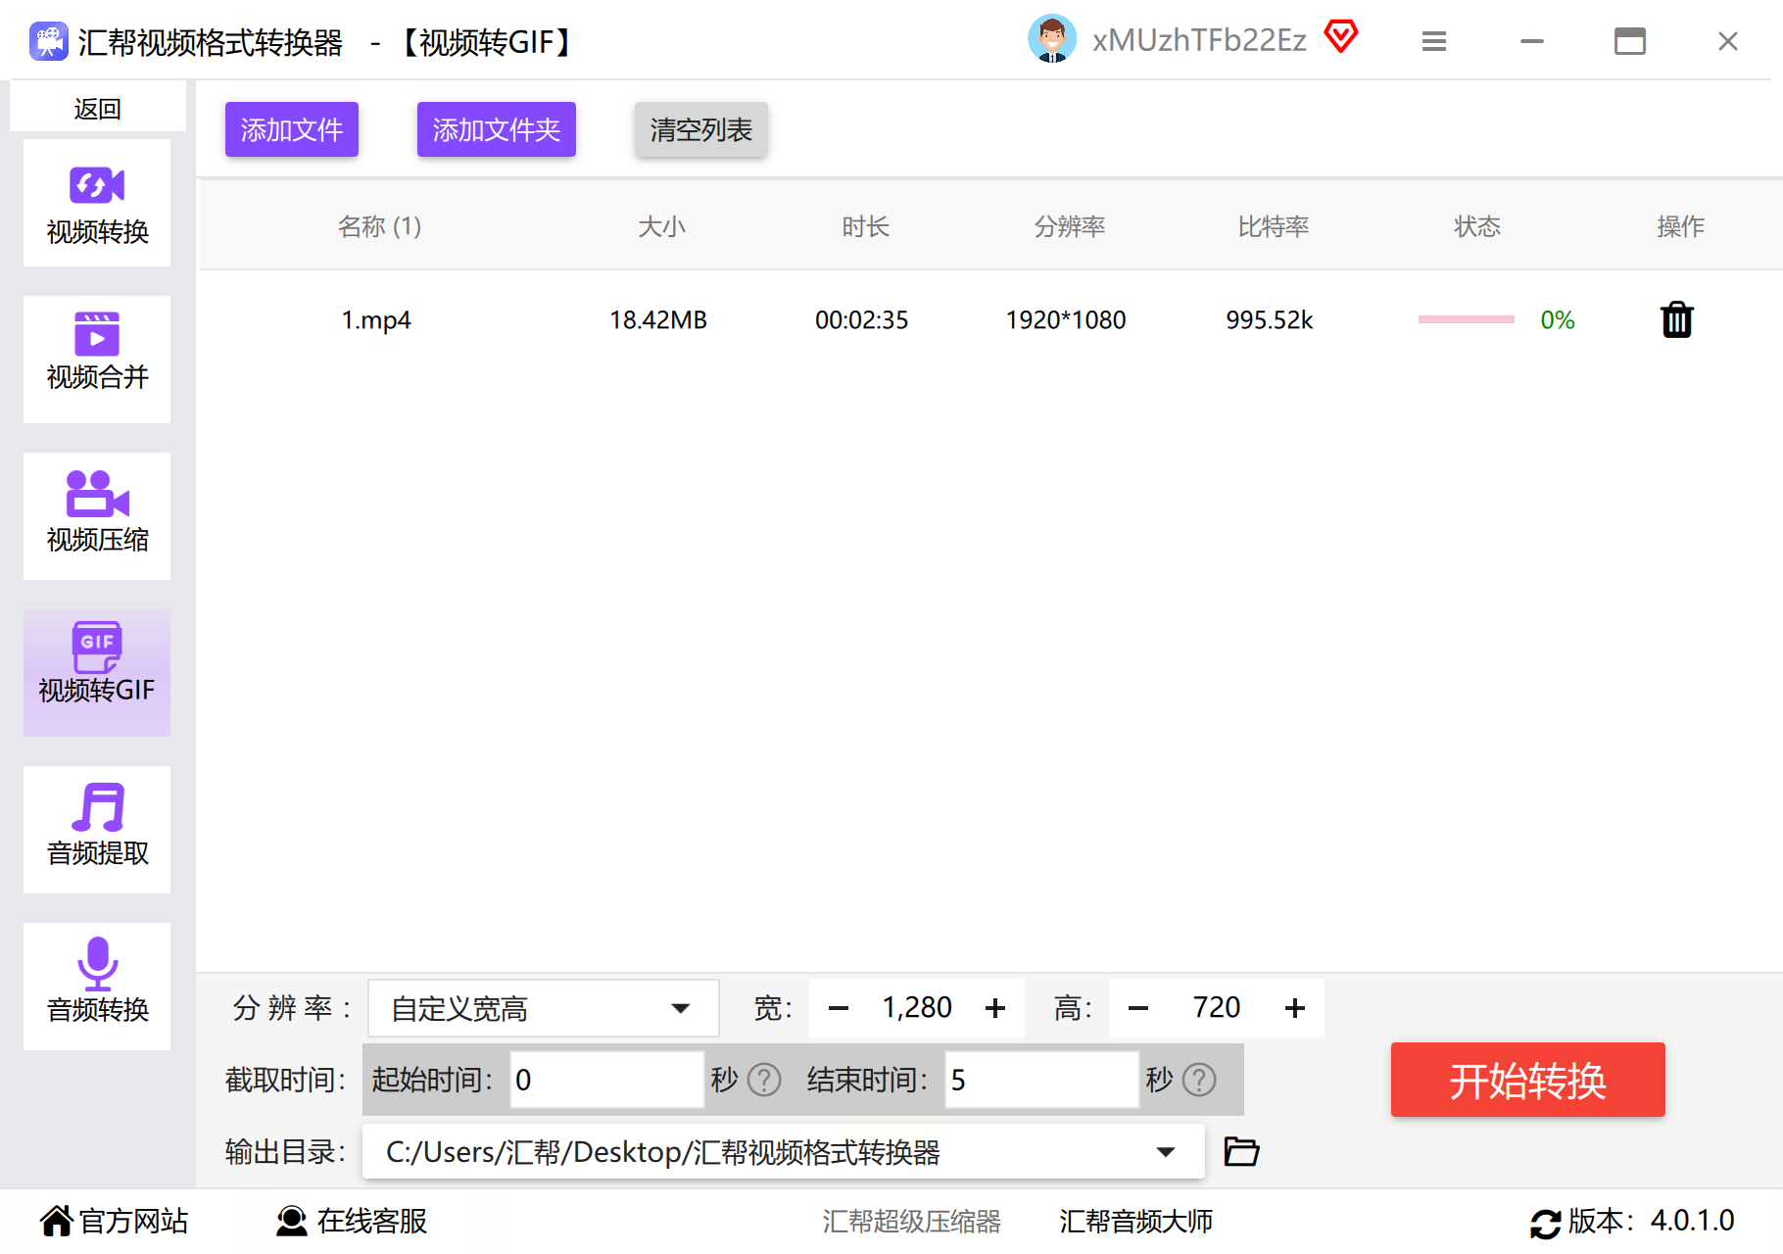Open the 在线客服 support link
1783x1254 pixels.
(x=352, y=1221)
